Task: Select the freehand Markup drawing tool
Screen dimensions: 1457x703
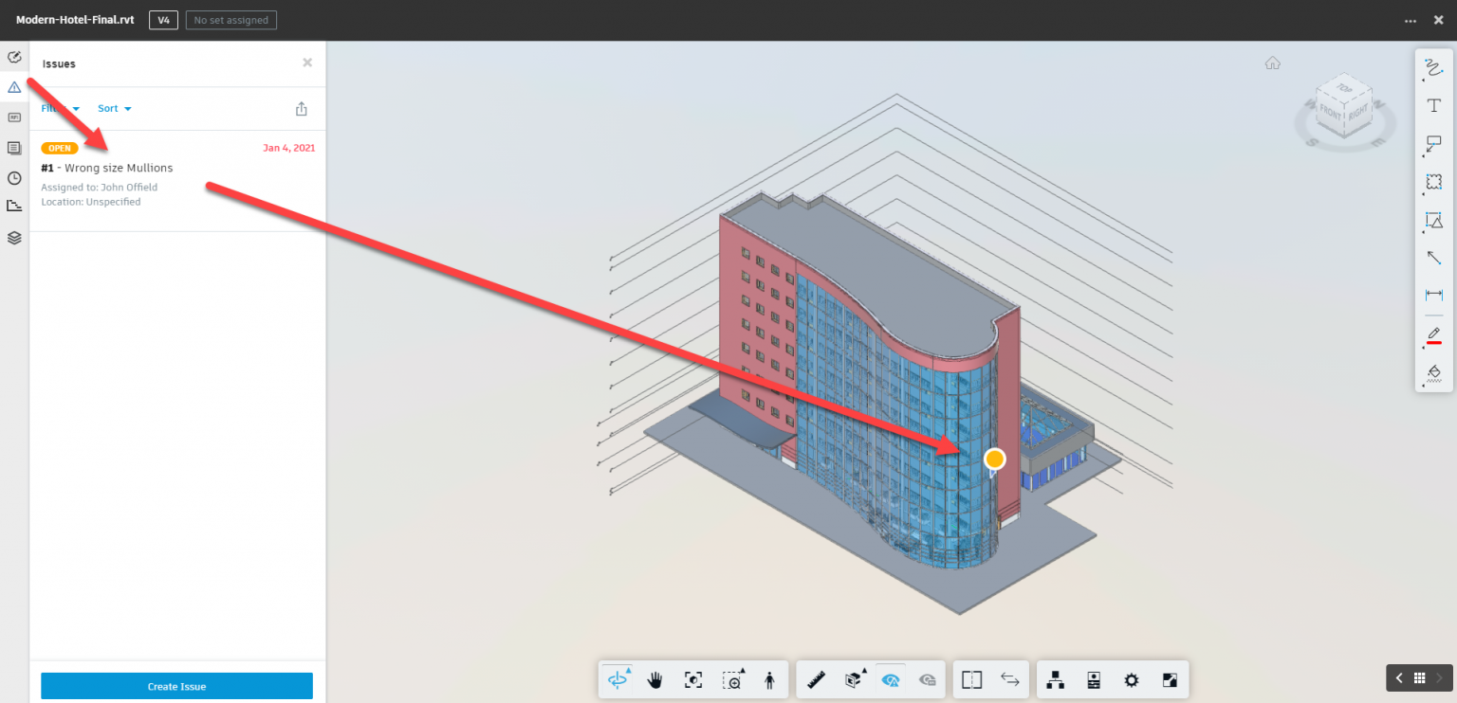Action: click(1433, 67)
